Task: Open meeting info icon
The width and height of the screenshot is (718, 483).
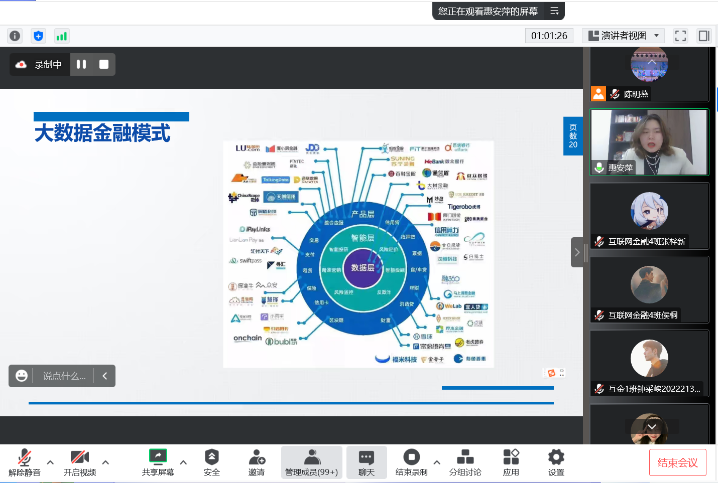Action: [x=15, y=36]
